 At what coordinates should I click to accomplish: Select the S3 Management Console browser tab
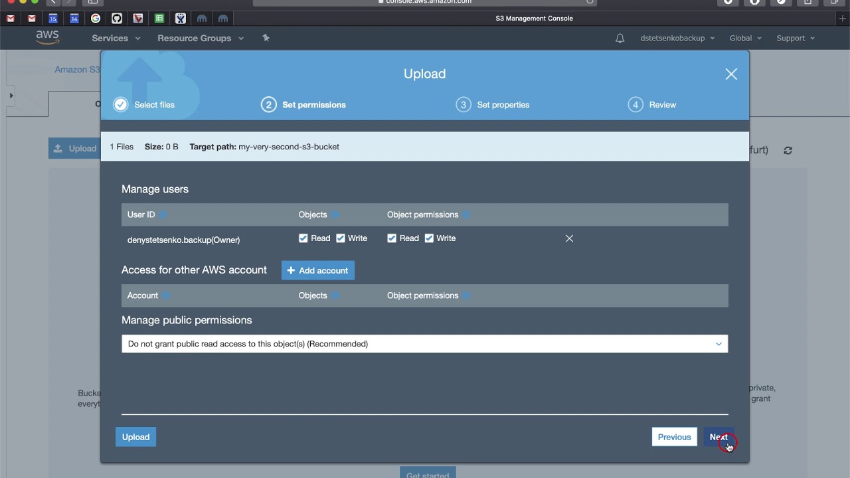click(534, 19)
